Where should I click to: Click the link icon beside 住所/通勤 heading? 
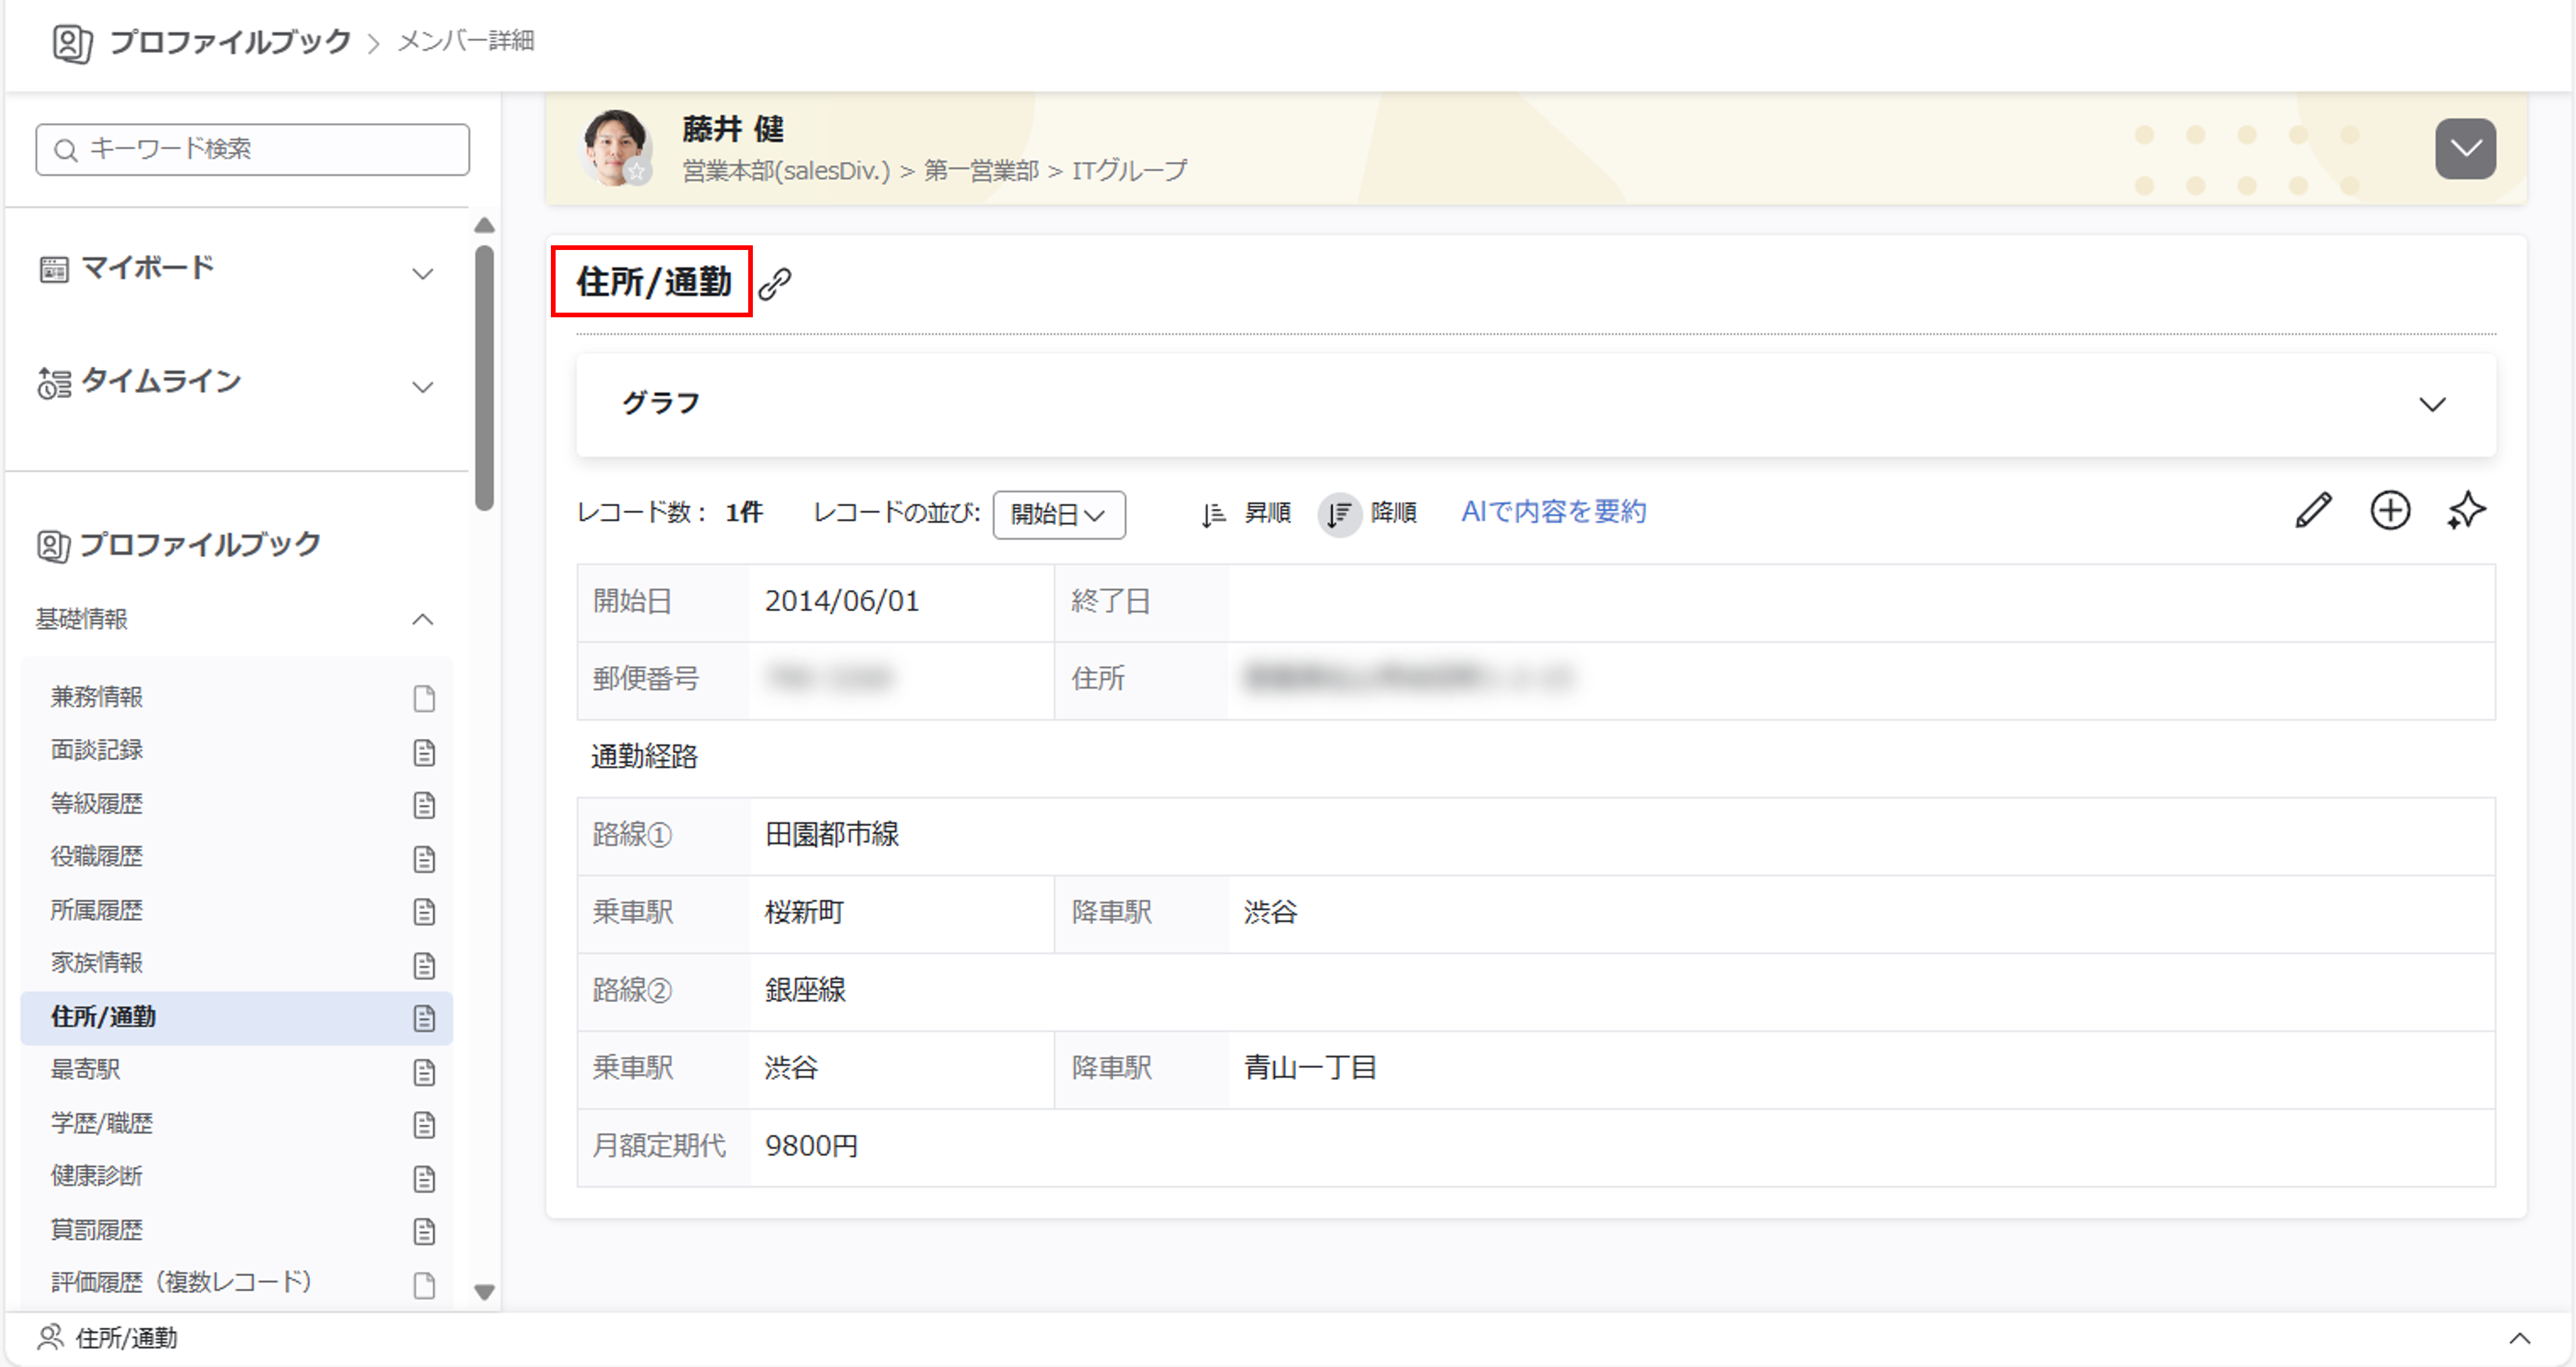(775, 284)
